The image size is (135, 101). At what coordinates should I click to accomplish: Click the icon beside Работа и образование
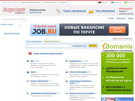[67, 72]
